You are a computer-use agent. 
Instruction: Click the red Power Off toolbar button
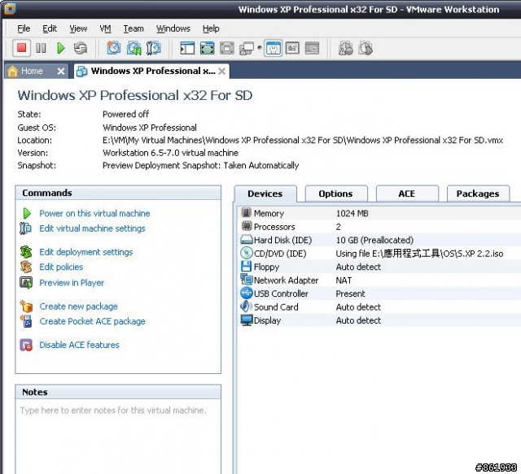22,48
